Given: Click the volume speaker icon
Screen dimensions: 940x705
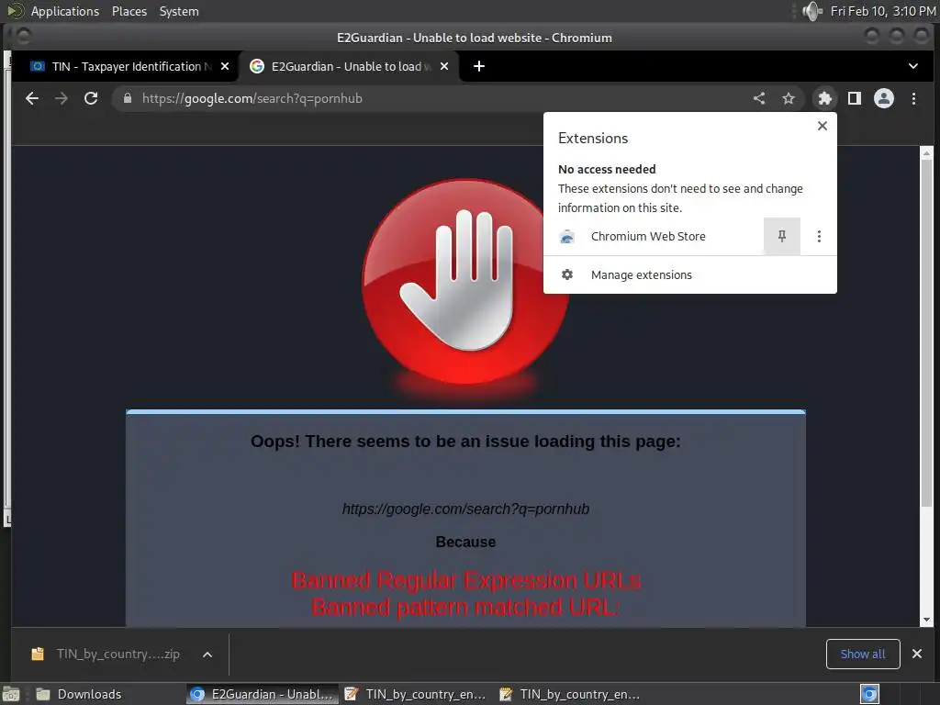Looking at the screenshot, I should 812,11.
